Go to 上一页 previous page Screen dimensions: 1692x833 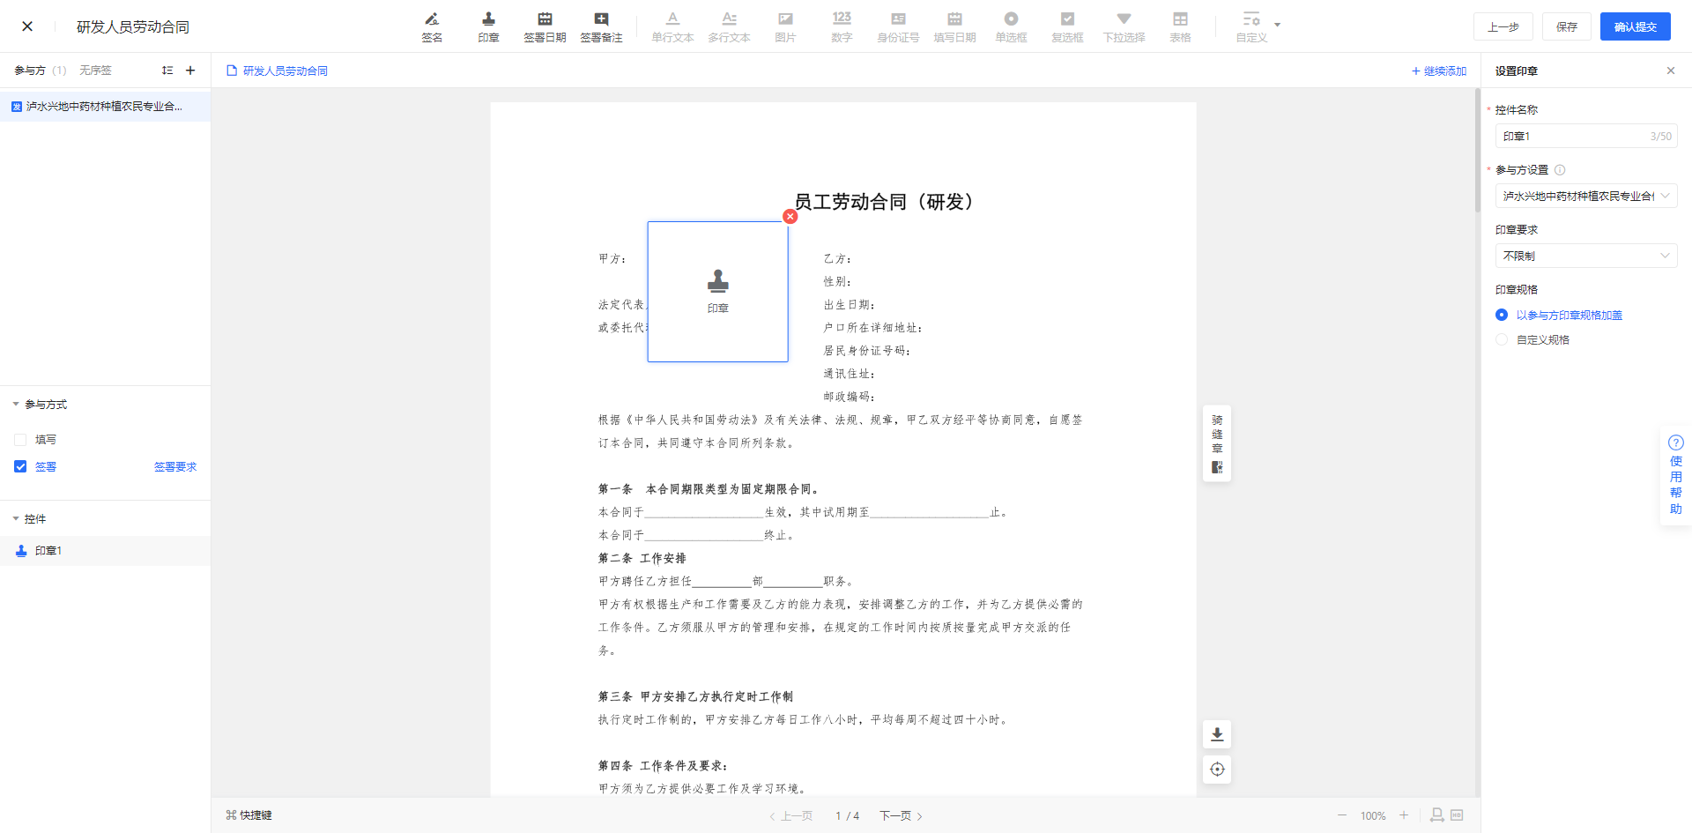pyautogui.click(x=790, y=815)
